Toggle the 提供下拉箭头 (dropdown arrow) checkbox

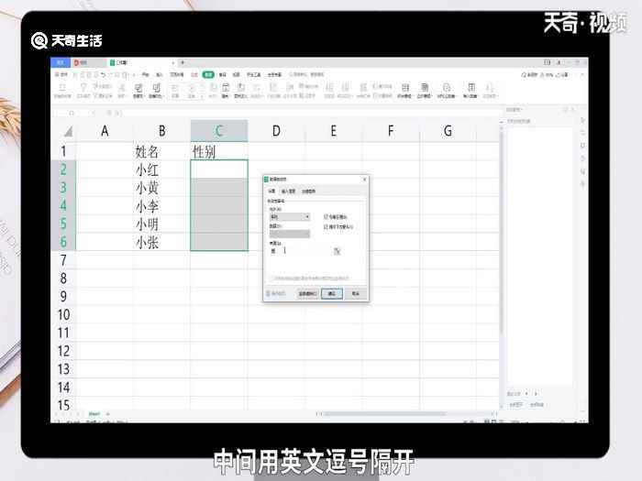[x=327, y=225]
